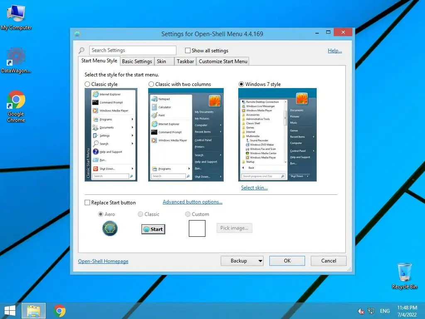Click the Help... link
This screenshot has height=319, width=425.
[x=335, y=51]
